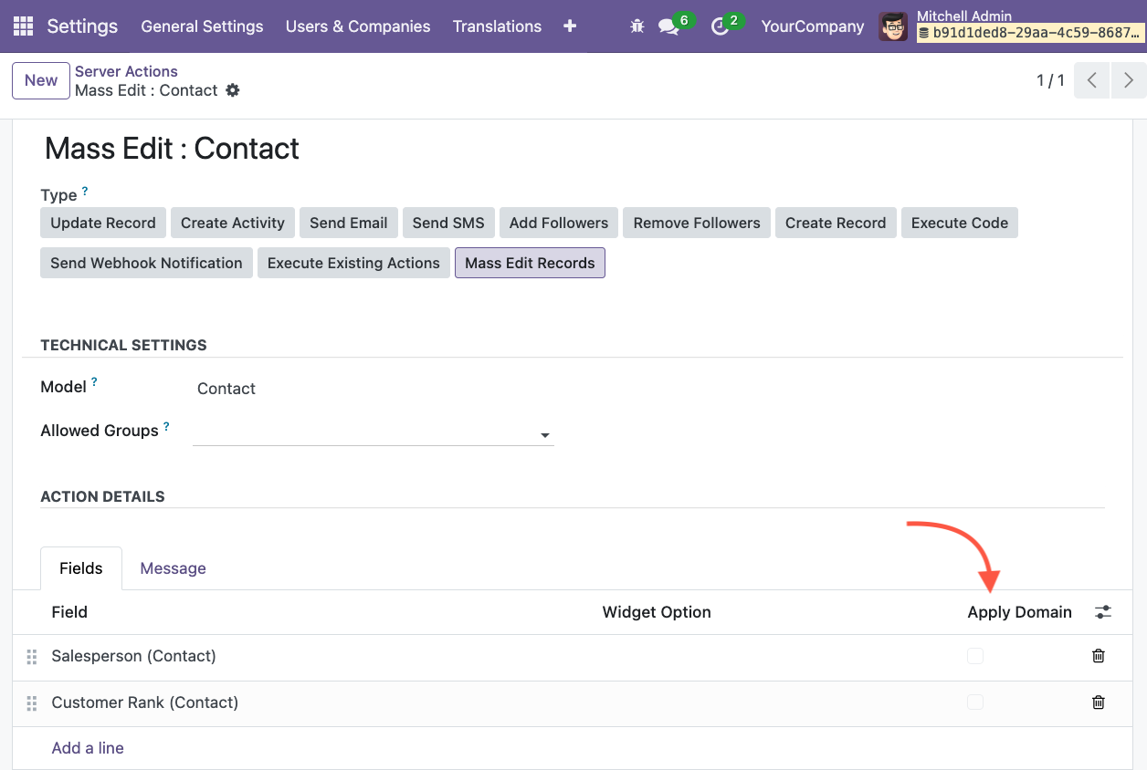Select the Create Record type
This screenshot has height=770, width=1147.
tap(836, 223)
